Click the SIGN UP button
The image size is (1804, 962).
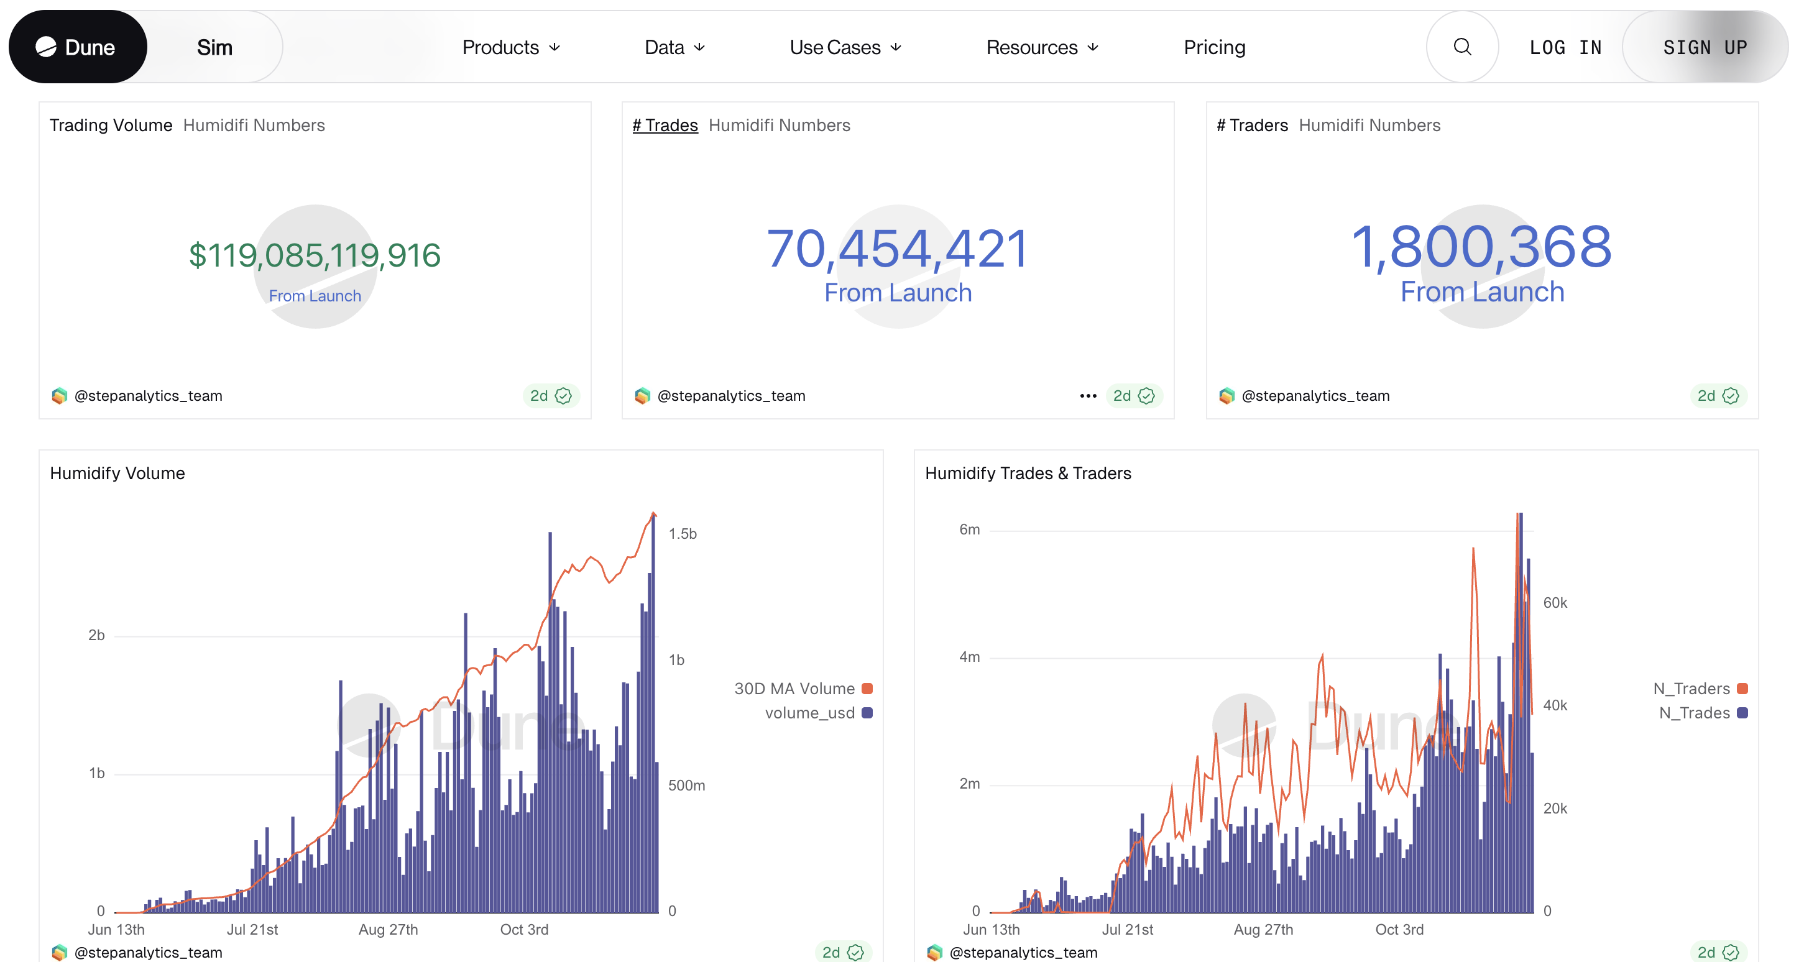tap(1705, 47)
